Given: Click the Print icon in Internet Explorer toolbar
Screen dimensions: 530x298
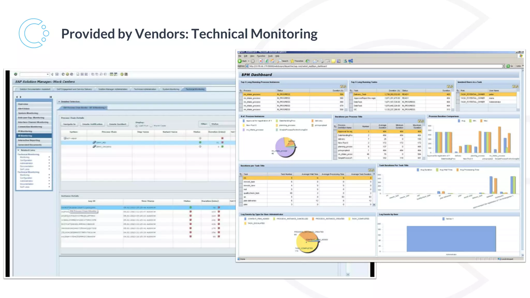Looking at the screenshot, I should (x=322, y=61).
